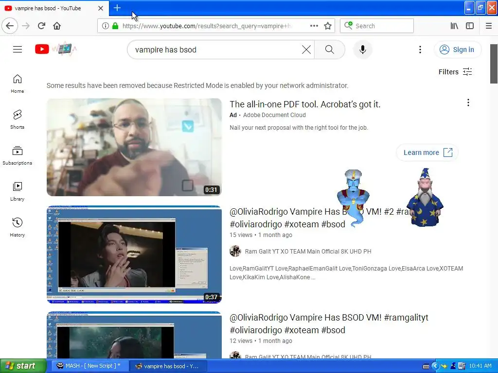Open the Ram Galit YT XO TEAM channel name
This screenshot has height=373, width=498.
(308, 252)
